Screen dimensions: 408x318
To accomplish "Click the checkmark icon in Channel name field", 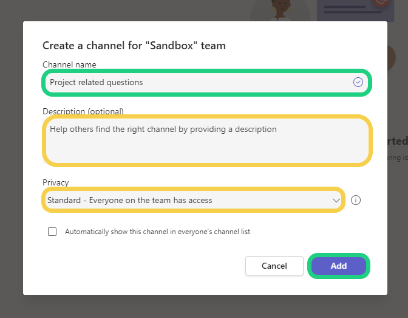I will pyautogui.click(x=358, y=82).
